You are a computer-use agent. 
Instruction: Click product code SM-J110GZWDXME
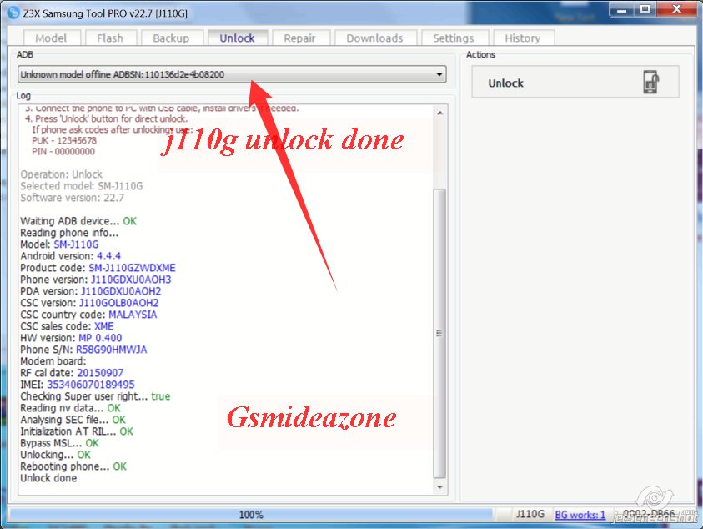[132, 268]
